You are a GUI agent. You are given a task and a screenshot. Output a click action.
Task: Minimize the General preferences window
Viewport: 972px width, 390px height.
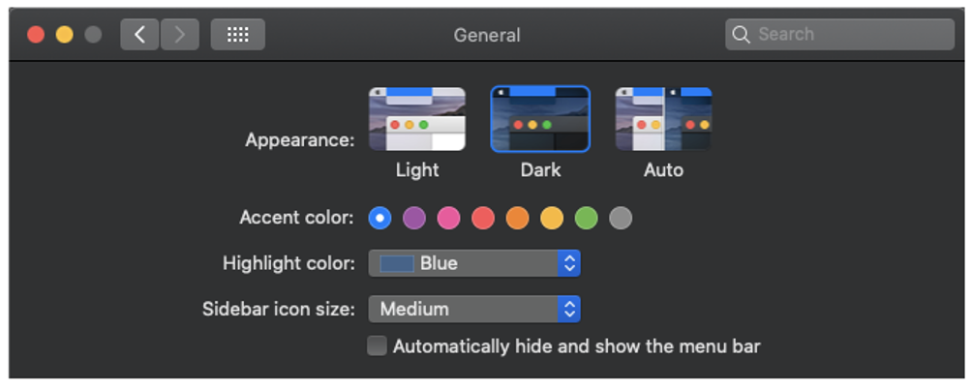[x=64, y=35]
